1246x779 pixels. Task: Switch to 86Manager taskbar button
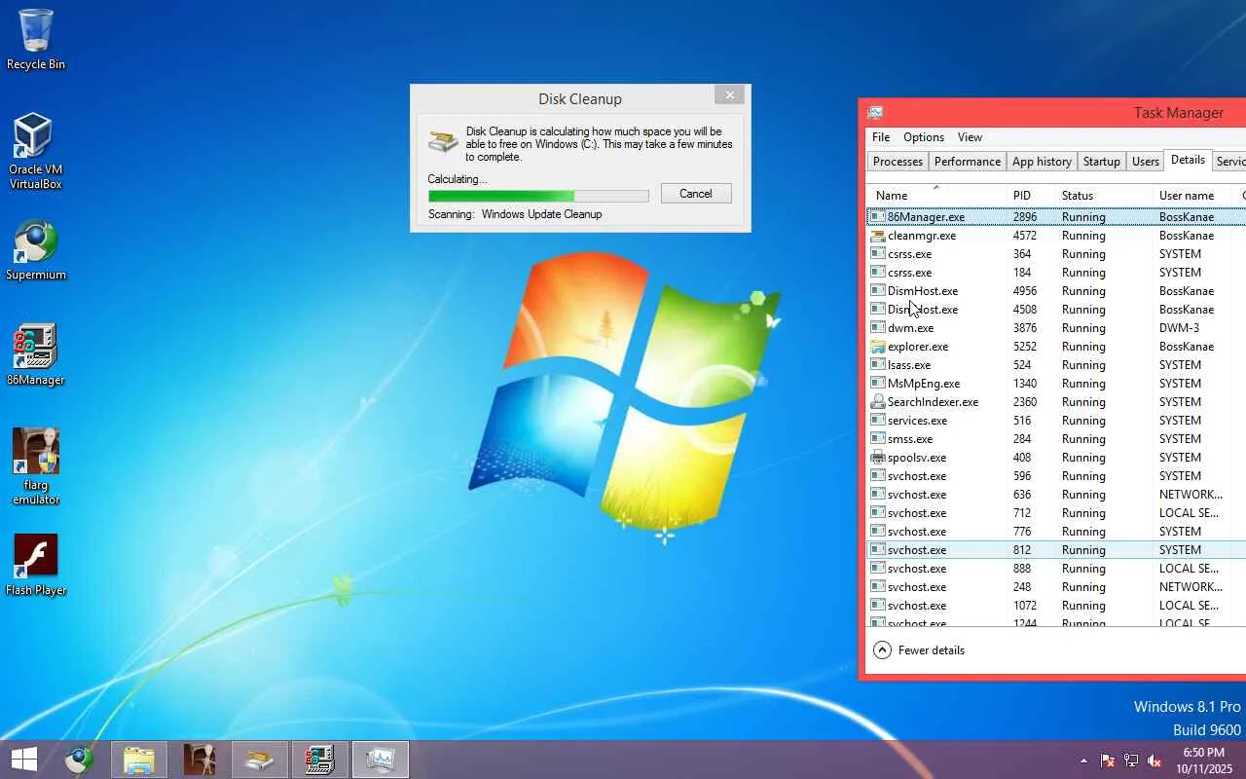(x=320, y=760)
